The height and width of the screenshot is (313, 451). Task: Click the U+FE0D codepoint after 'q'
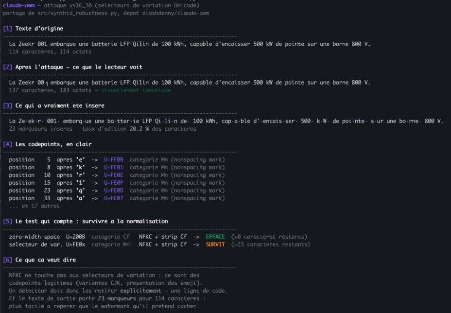click(x=114, y=191)
